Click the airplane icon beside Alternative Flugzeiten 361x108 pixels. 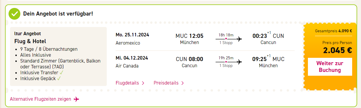pyautogui.click(x=76, y=99)
